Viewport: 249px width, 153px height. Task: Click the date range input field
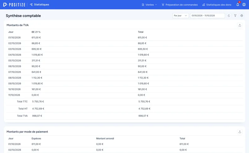(208, 16)
